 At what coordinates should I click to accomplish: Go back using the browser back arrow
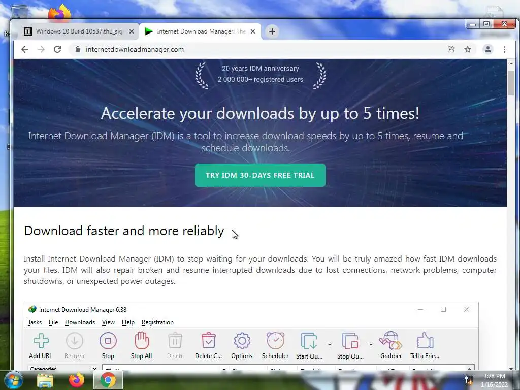[25, 49]
